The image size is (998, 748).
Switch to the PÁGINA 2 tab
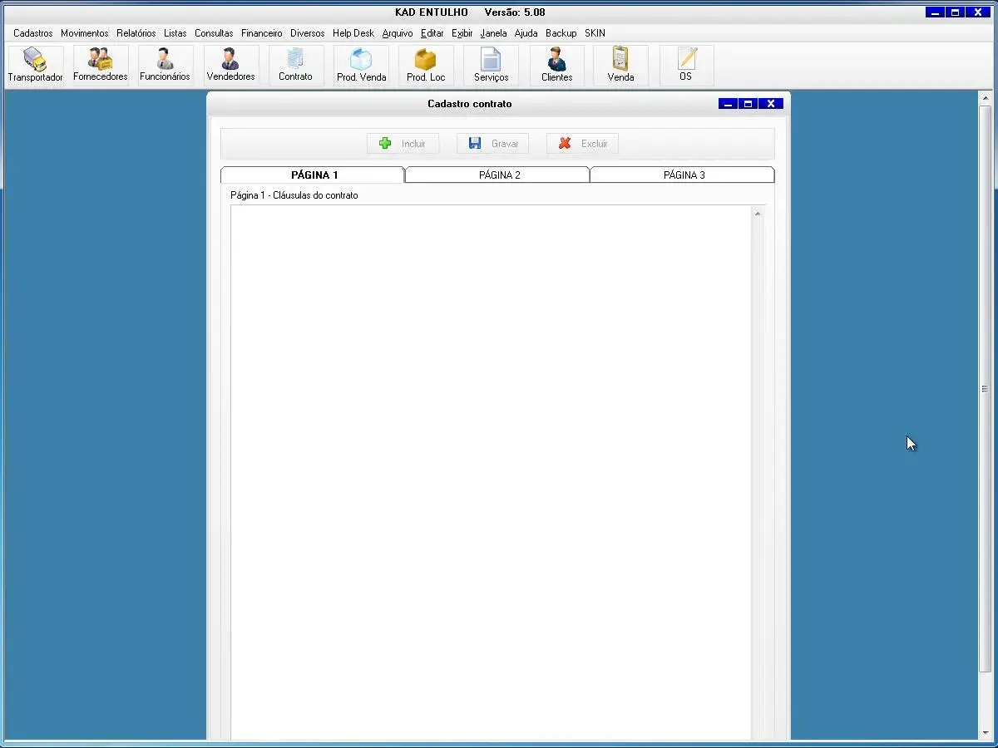499,175
